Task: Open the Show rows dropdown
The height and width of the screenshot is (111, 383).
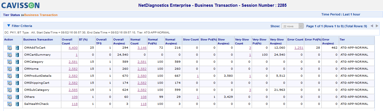Action: [292, 26]
